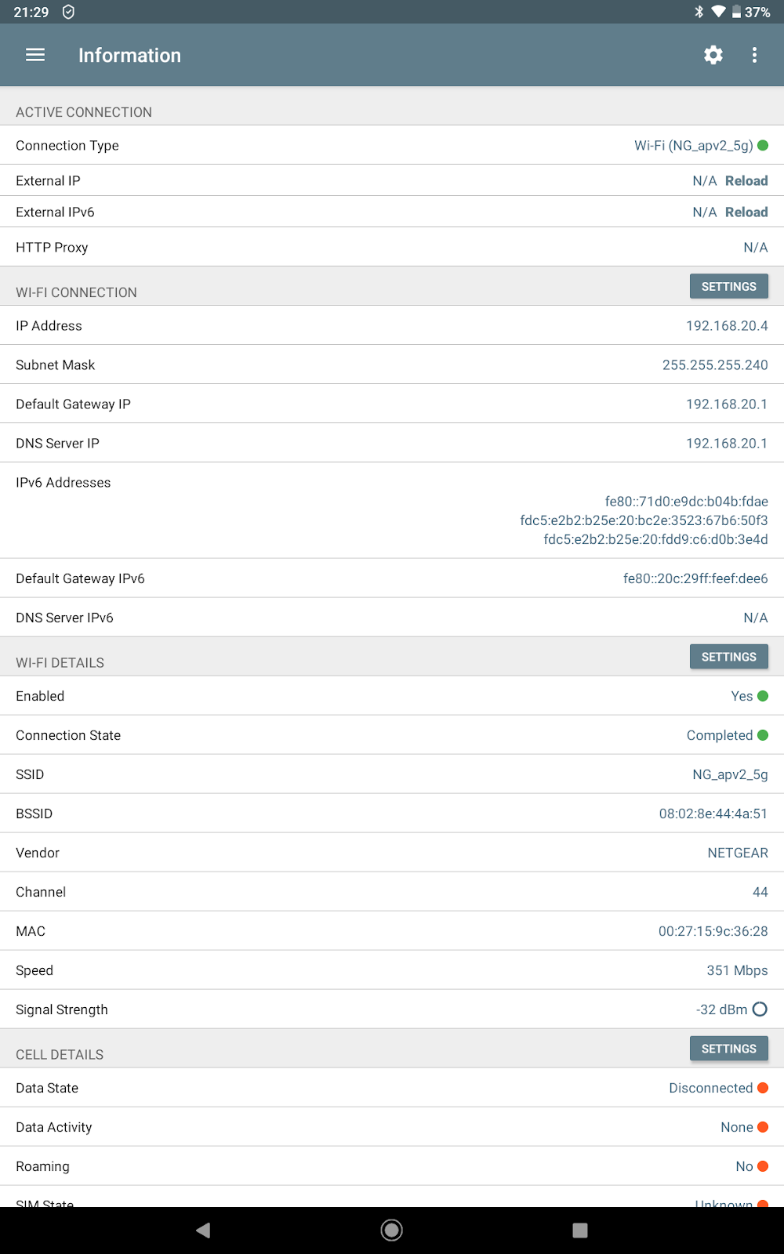Tap the recent apps square button
784x1254 pixels.
click(x=580, y=1230)
